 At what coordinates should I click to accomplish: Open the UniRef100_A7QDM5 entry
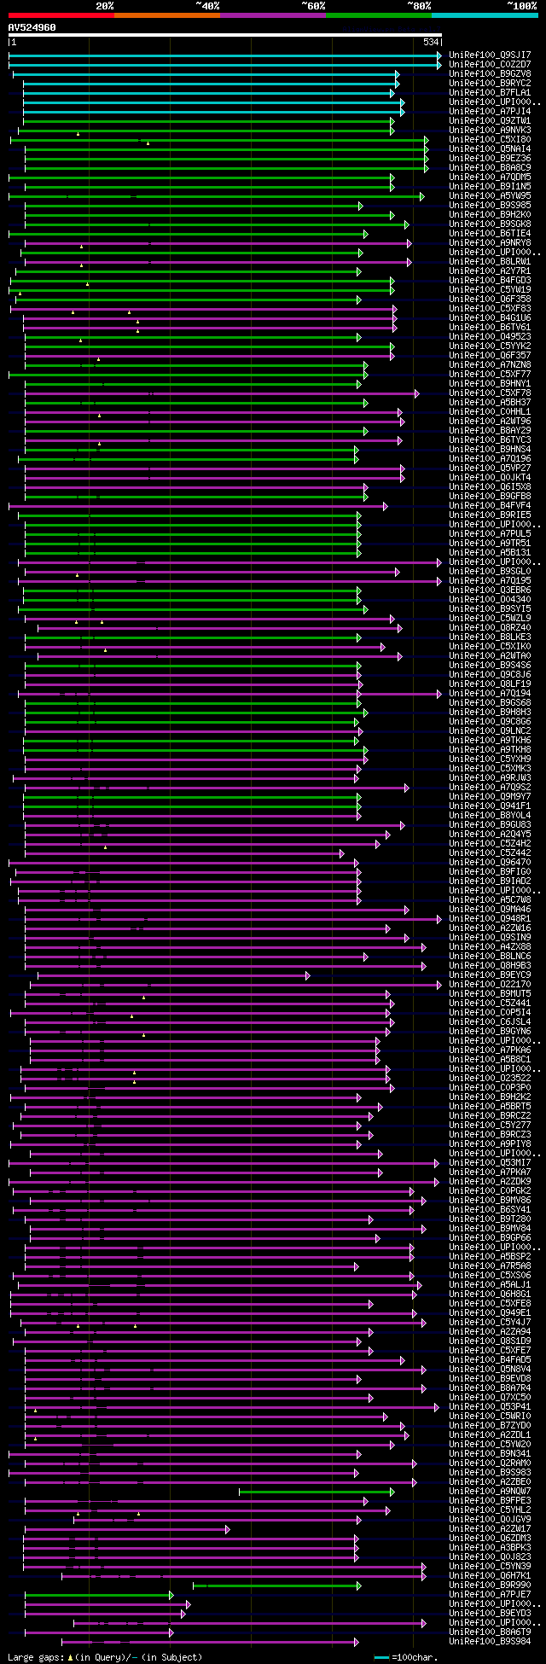(490, 177)
